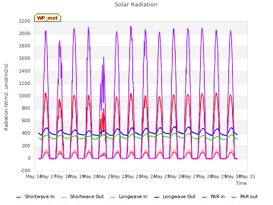Click the 1000 y-axis tick label
Viewport: 273px width, 205px height.
click(x=25, y=96)
